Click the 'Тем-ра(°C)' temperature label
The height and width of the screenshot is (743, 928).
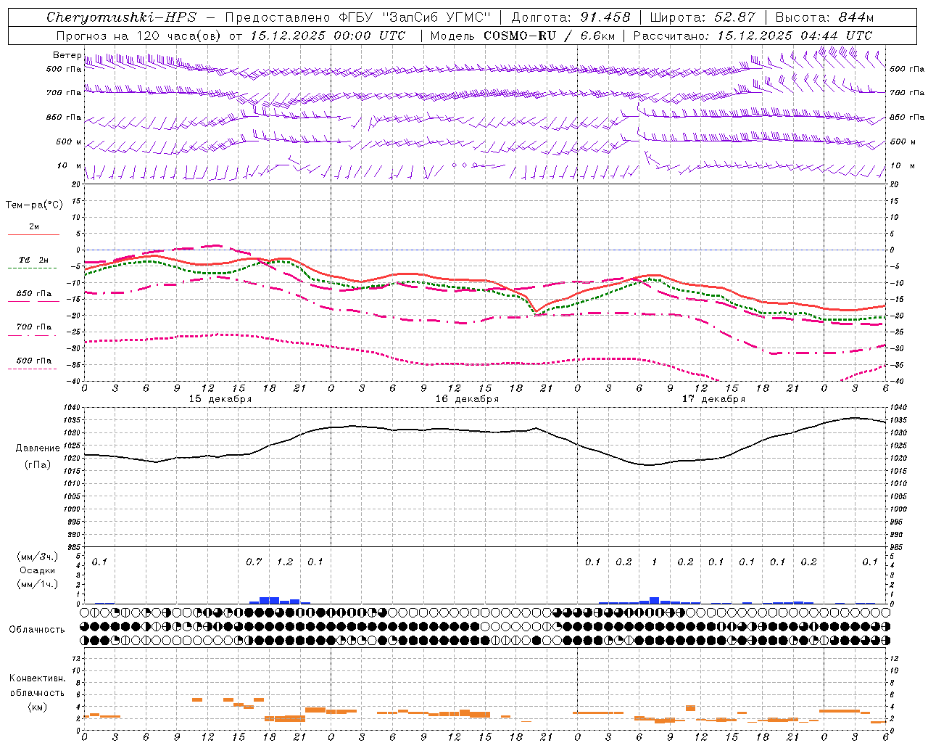[x=34, y=205]
